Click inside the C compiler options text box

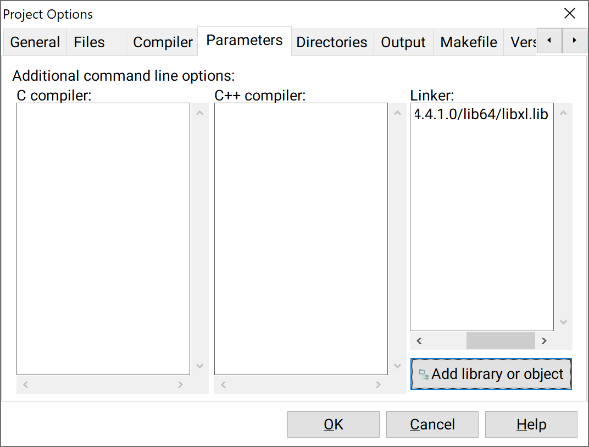(103, 239)
